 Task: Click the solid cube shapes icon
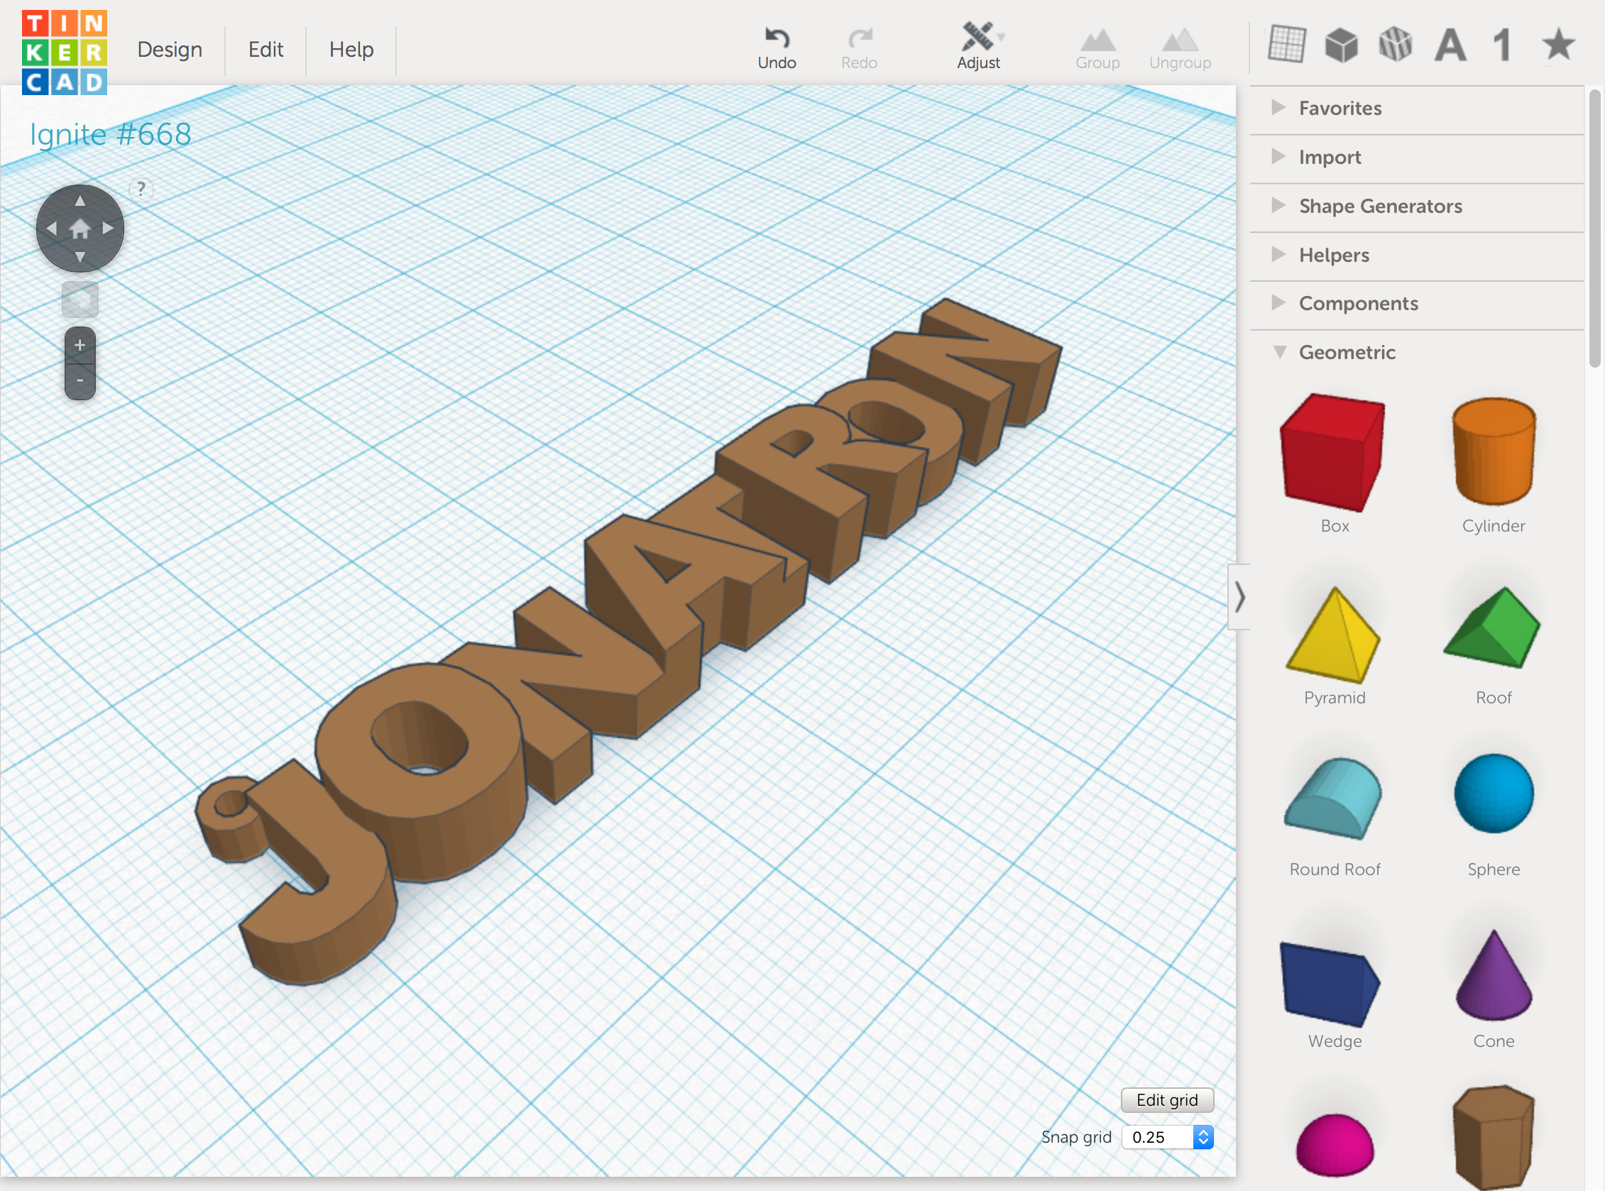(x=1341, y=45)
